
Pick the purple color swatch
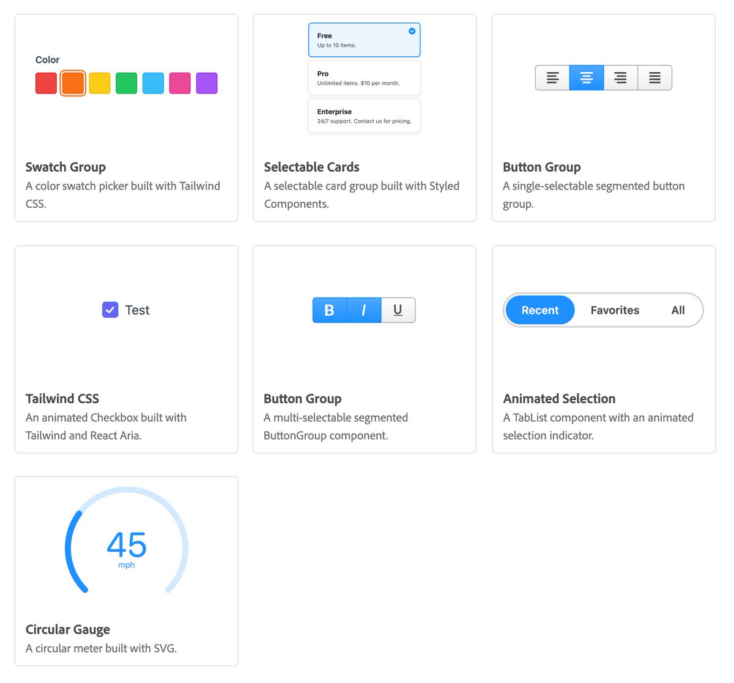[207, 83]
